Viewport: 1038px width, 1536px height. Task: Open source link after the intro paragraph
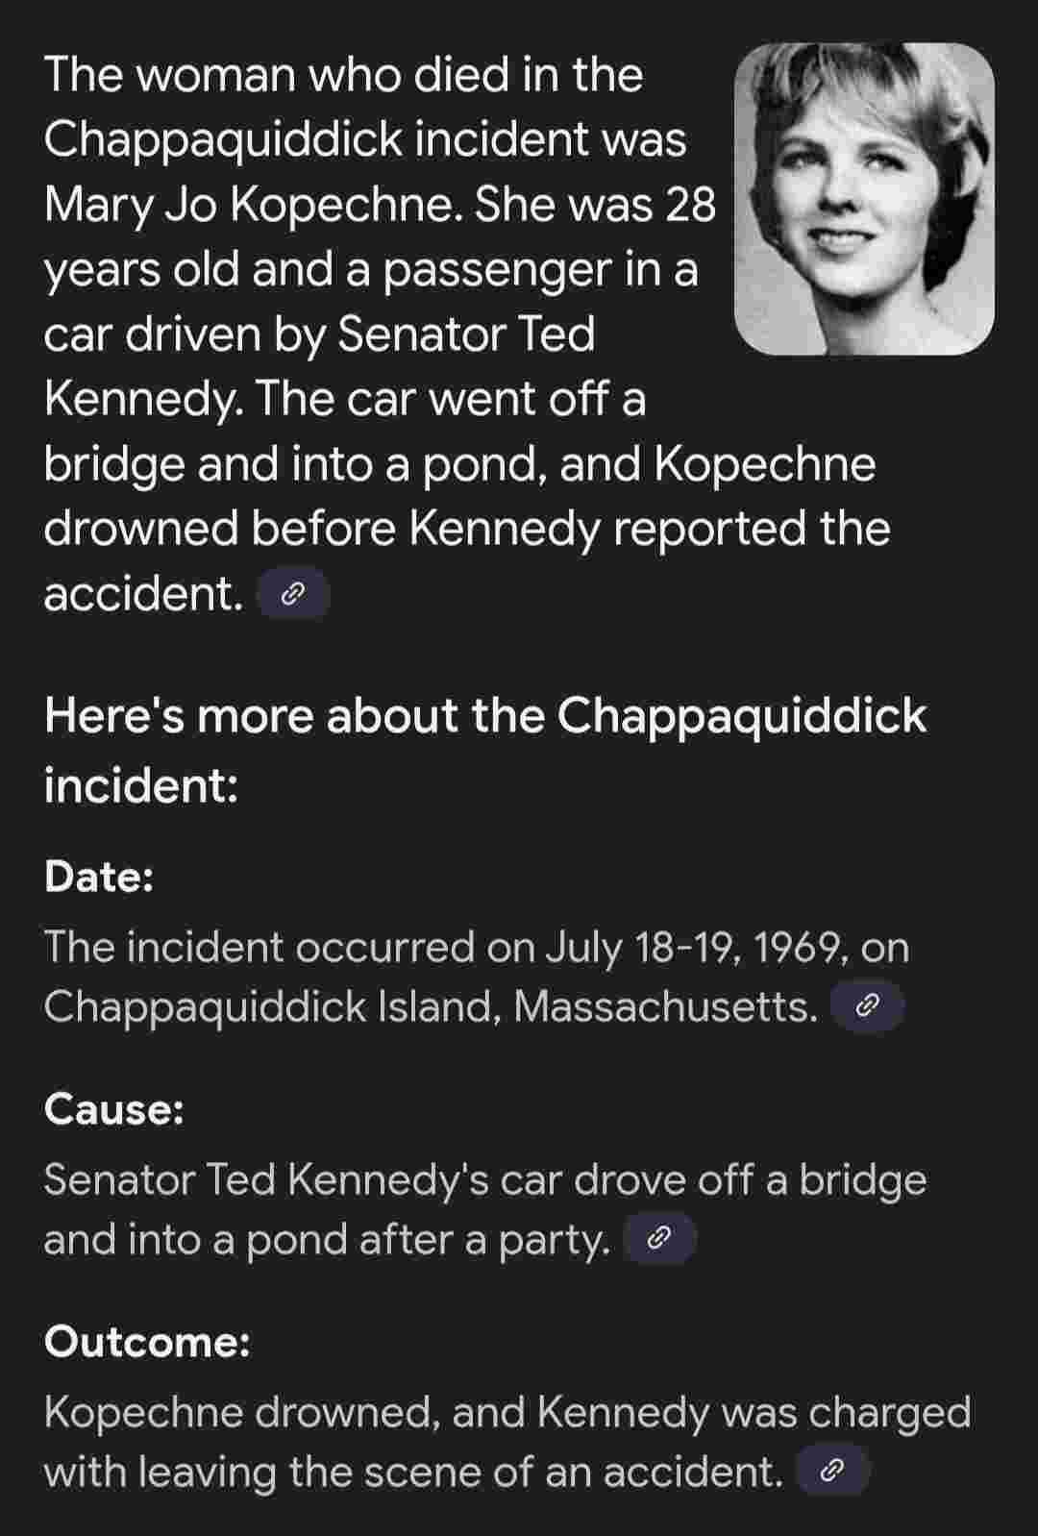[294, 596]
